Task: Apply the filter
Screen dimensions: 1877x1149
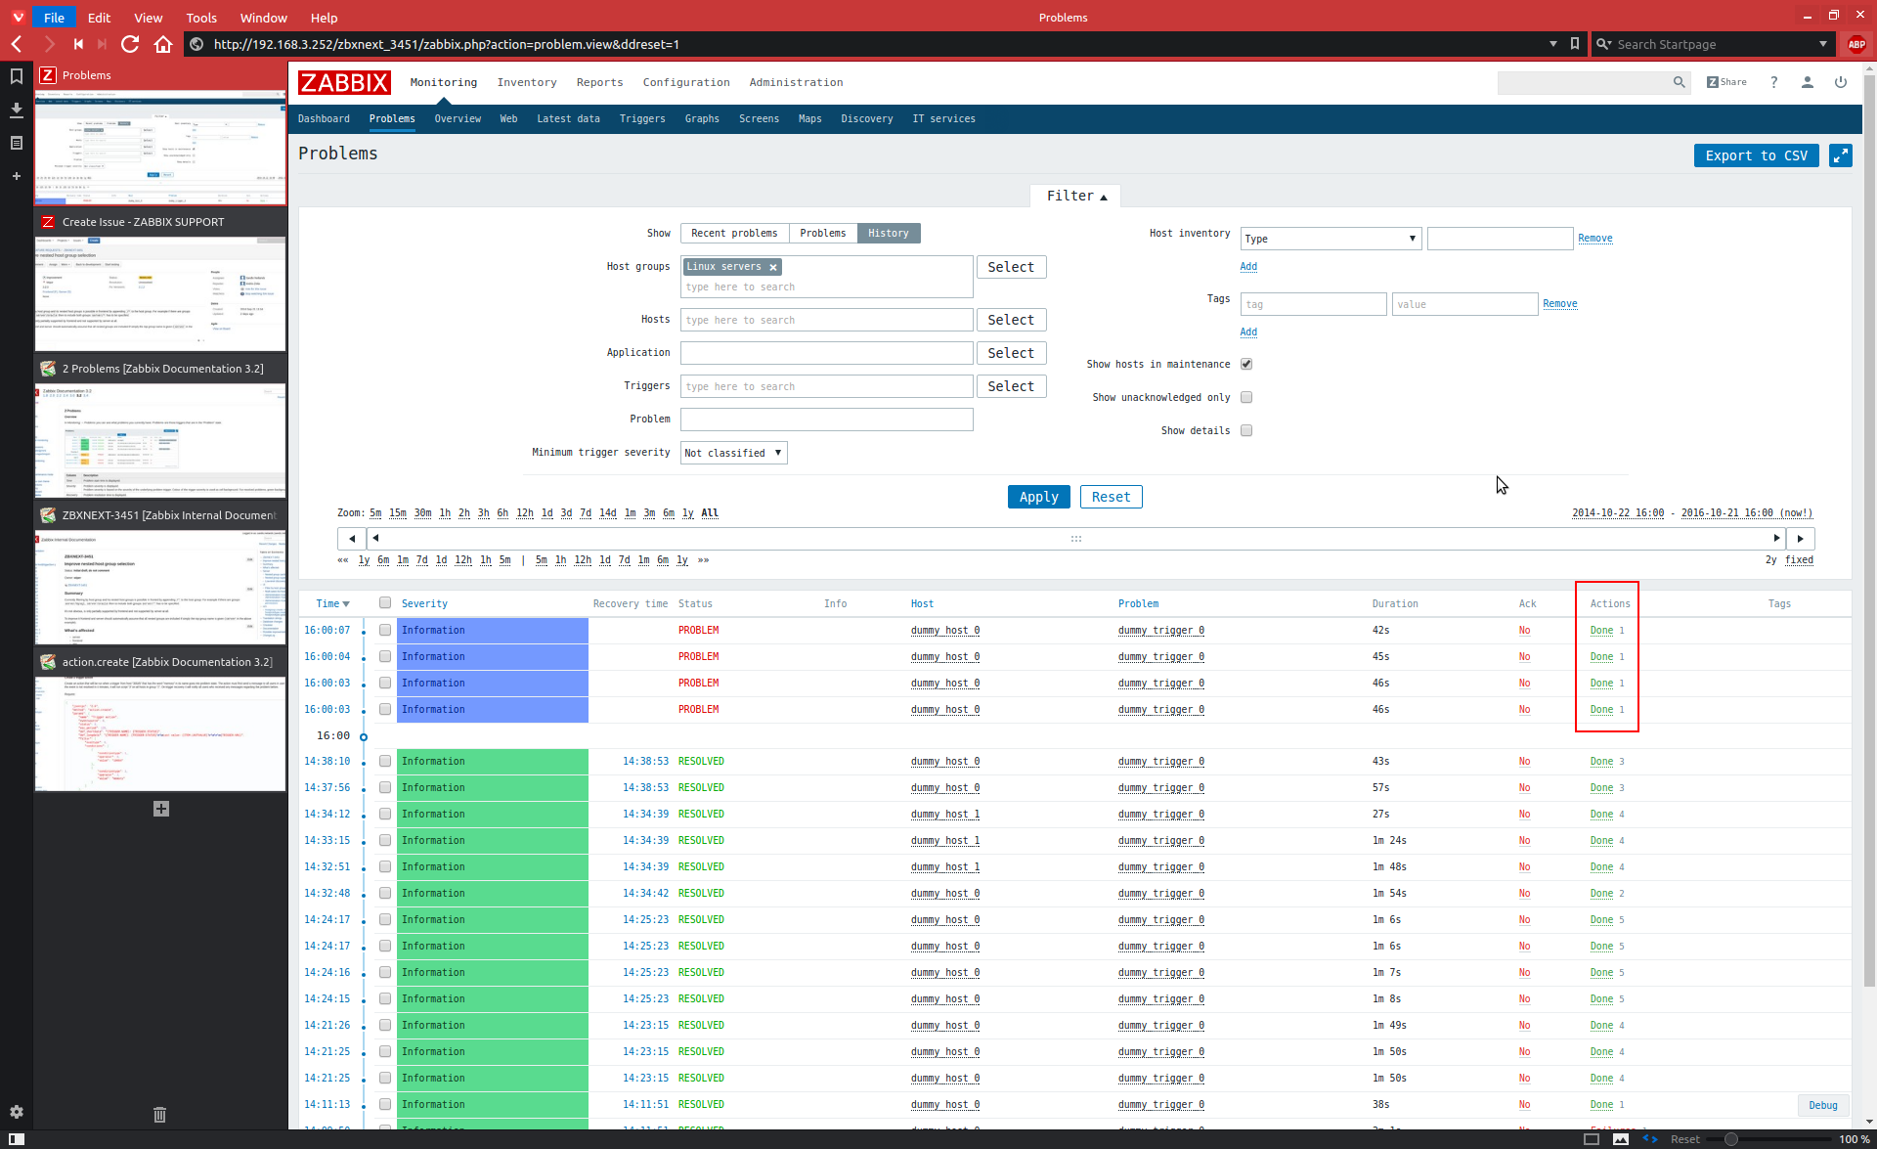Action: [x=1039, y=497]
